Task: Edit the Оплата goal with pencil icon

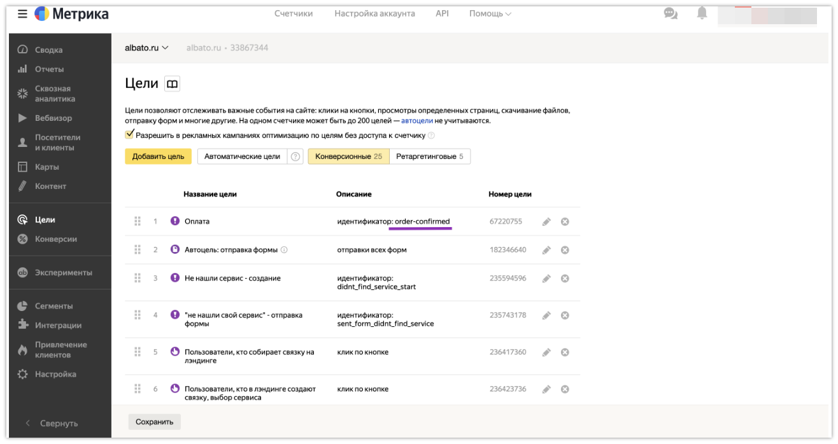Action: coord(546,222)
